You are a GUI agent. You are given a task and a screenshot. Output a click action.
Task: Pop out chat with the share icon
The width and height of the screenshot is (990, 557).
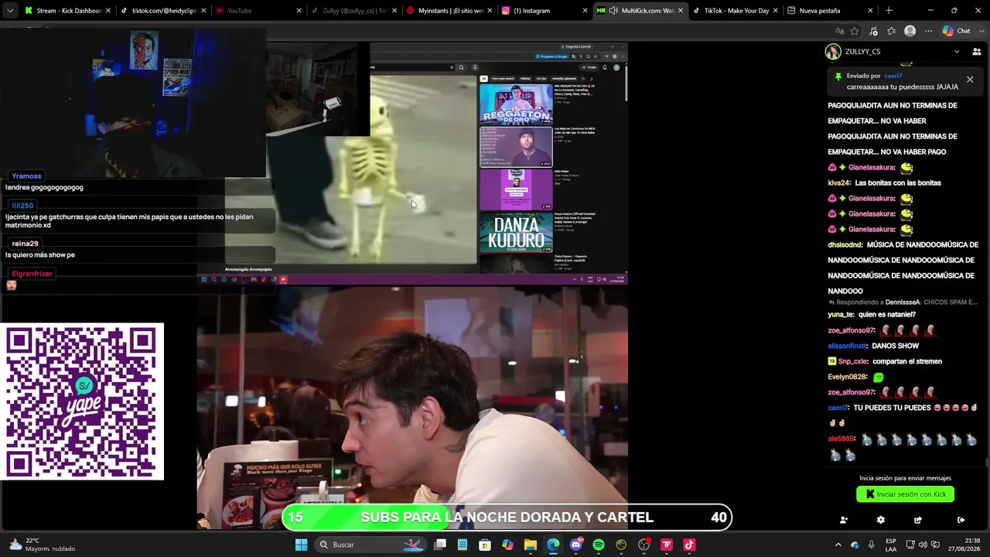tap(918, 520)
